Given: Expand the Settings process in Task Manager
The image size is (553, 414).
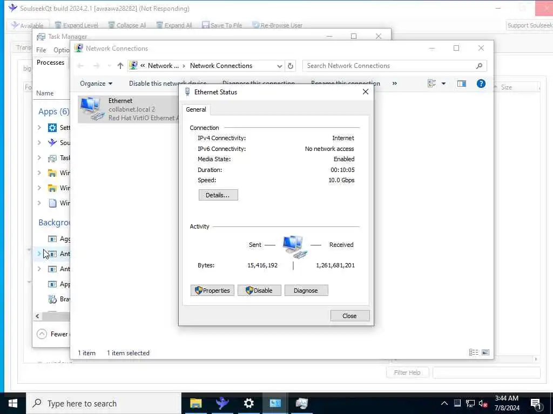Looking at the screenshot, I should 39,127.
